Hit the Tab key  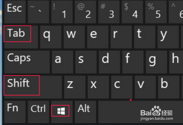coord(21,37)
